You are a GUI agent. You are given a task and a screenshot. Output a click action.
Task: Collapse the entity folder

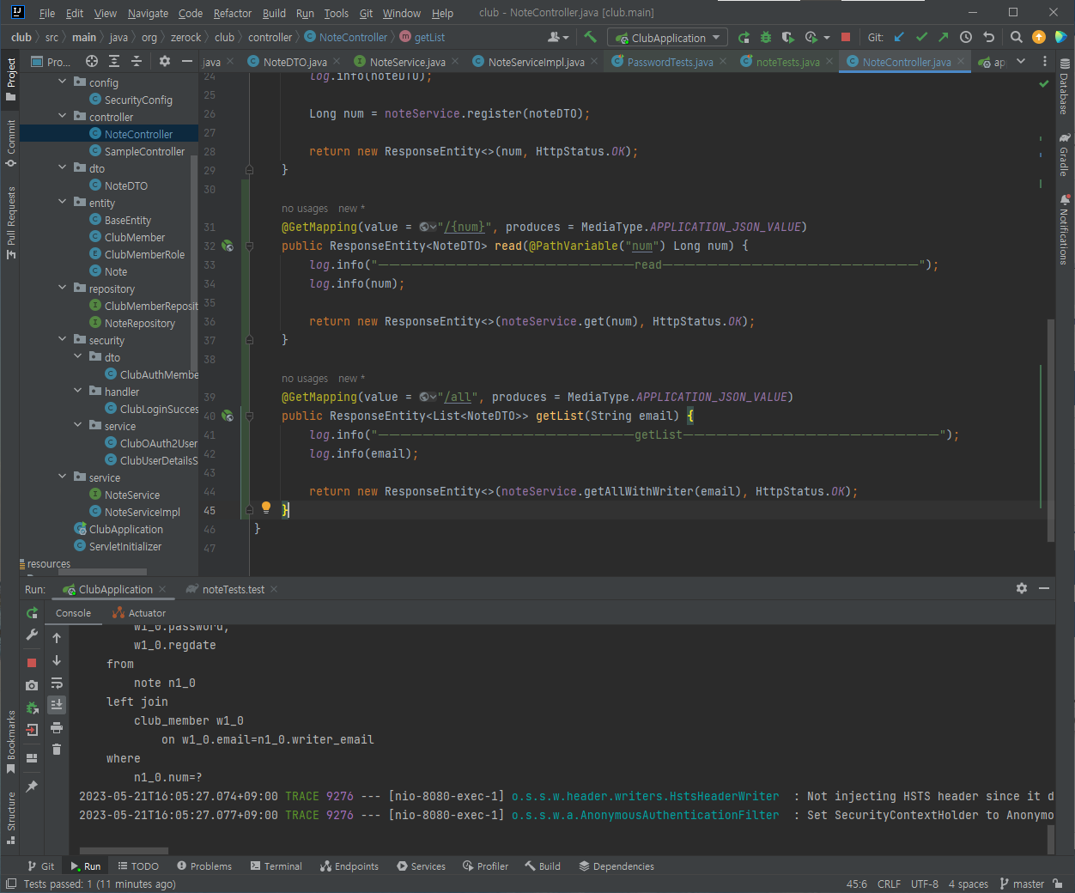tap(62, 202)
